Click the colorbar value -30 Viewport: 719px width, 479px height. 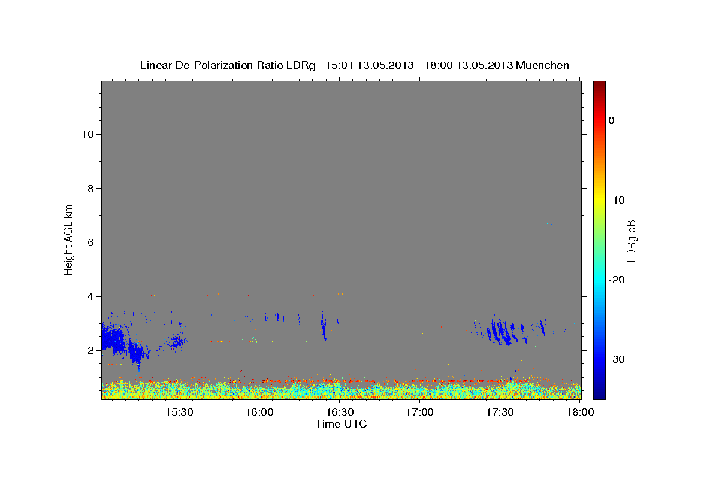tap(617, 359)
